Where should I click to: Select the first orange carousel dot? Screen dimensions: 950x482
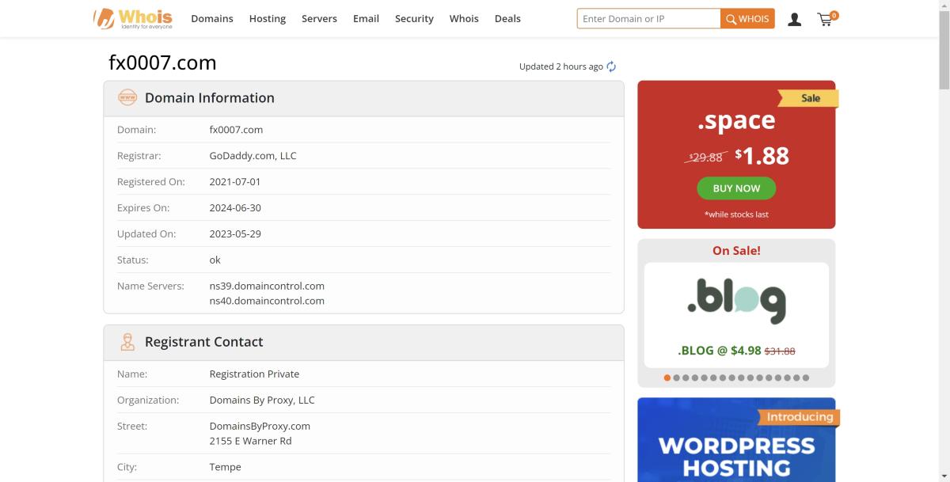pyautogui.click(x=667, y=378)
